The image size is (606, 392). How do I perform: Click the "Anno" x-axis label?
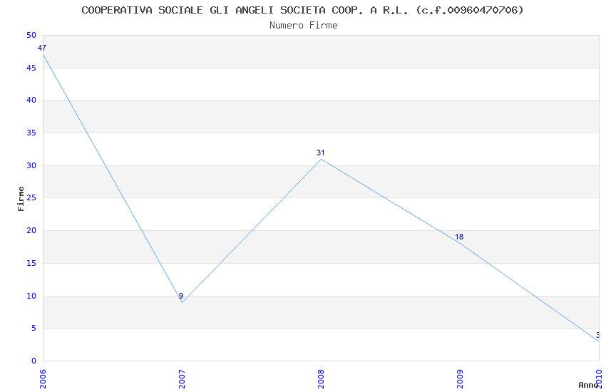(x=588, y=385)
